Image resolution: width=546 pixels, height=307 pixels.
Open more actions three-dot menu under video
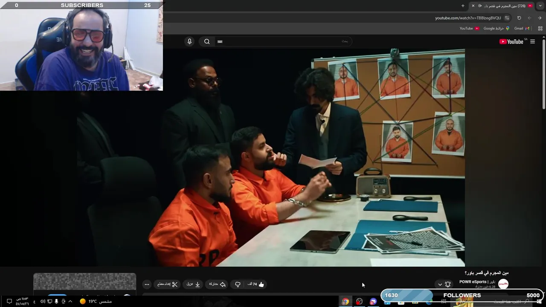pyautogui.click(x=147, y=284)
